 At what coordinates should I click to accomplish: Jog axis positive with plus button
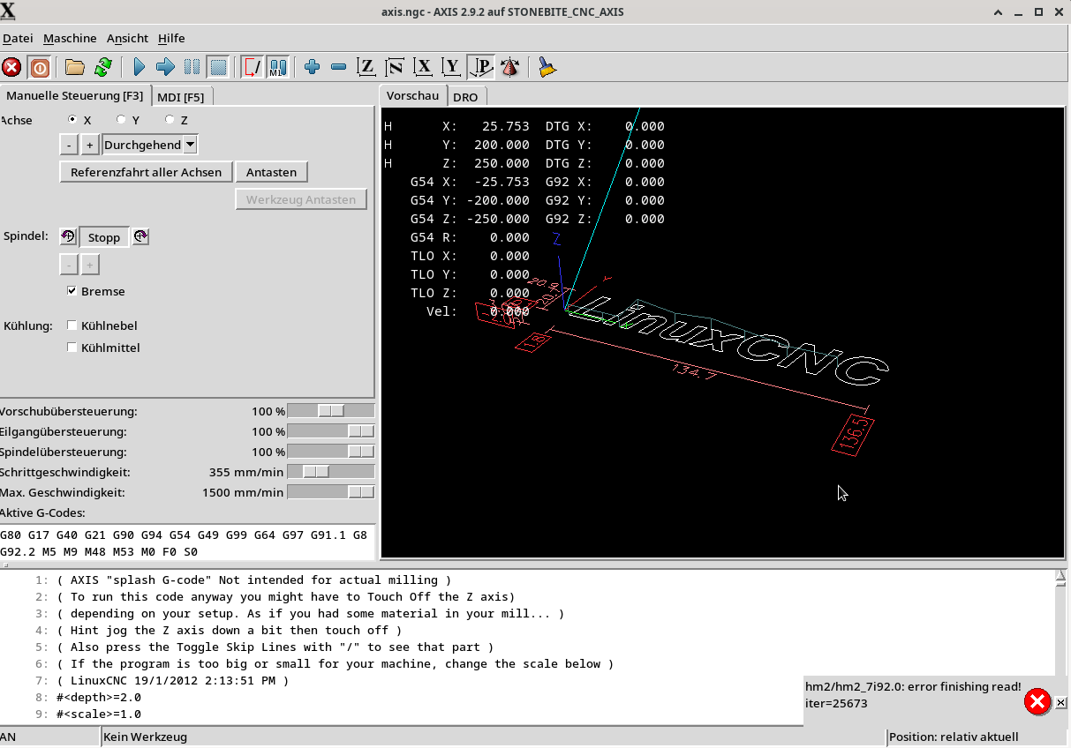click(x=90, y=145)
